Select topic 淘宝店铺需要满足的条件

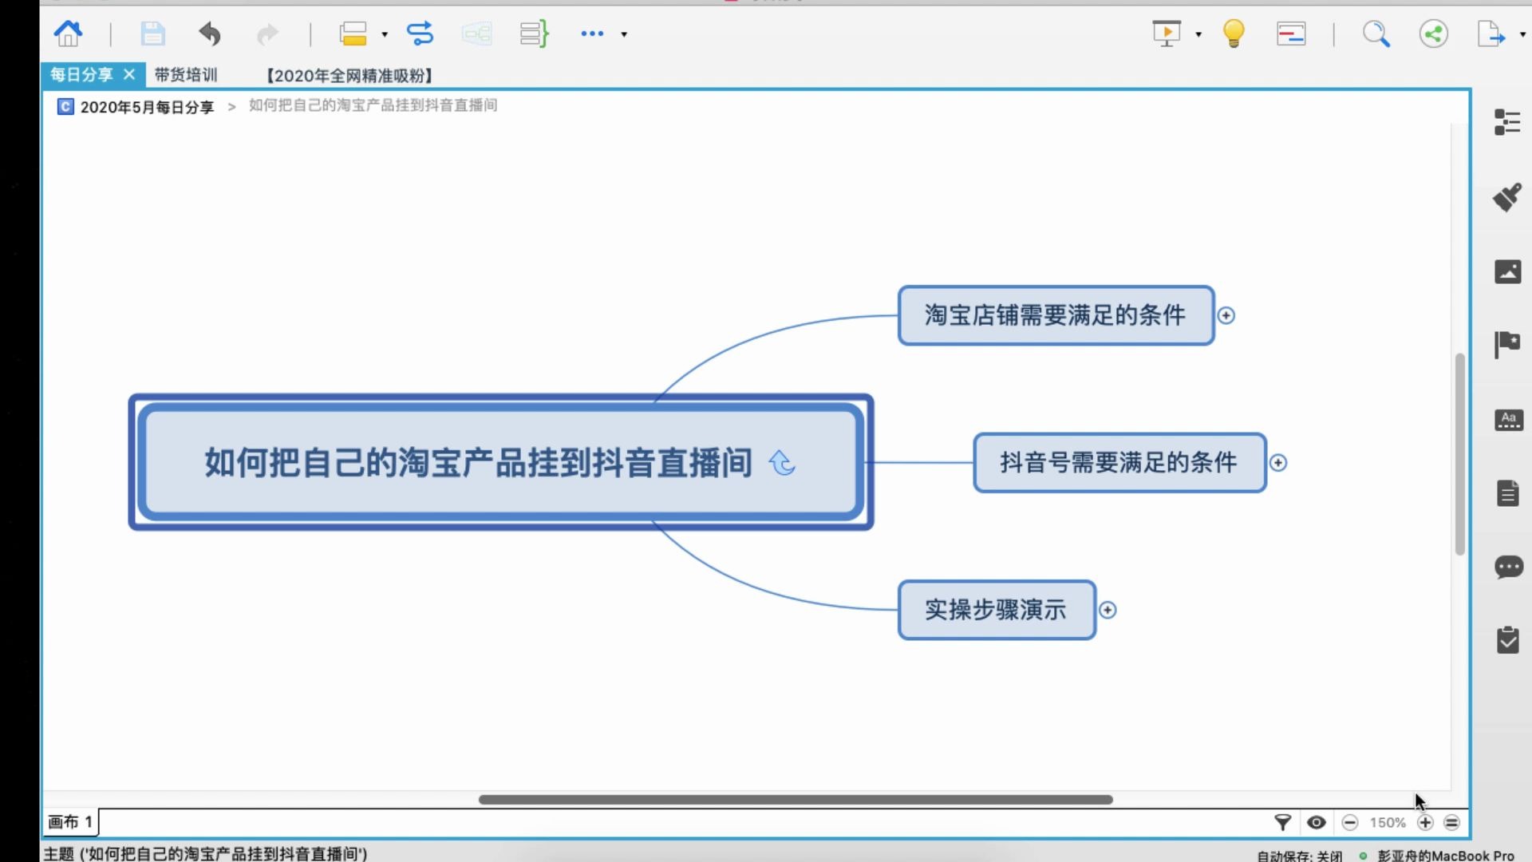tap(1056, 315)
